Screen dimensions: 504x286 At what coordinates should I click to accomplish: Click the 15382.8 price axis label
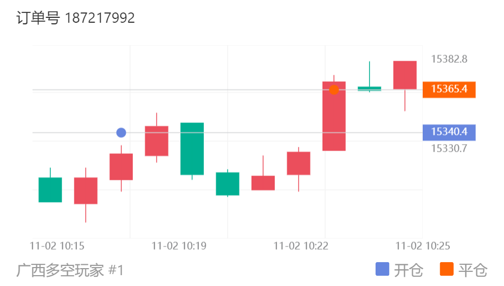(449, 59)
